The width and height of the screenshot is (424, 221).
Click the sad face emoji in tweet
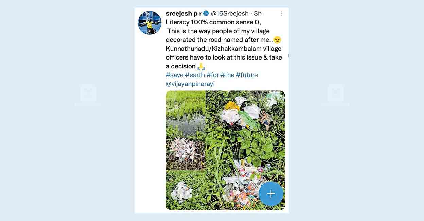277,40
